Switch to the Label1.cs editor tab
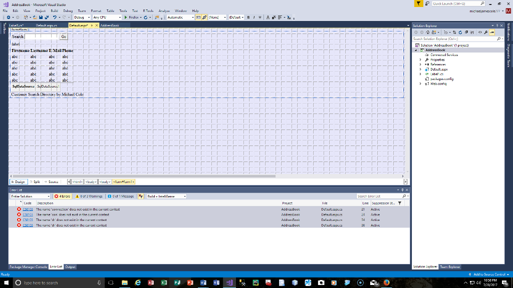Image resolution: width=513 pixels, height=288 pixels. (x=17, y=24)
